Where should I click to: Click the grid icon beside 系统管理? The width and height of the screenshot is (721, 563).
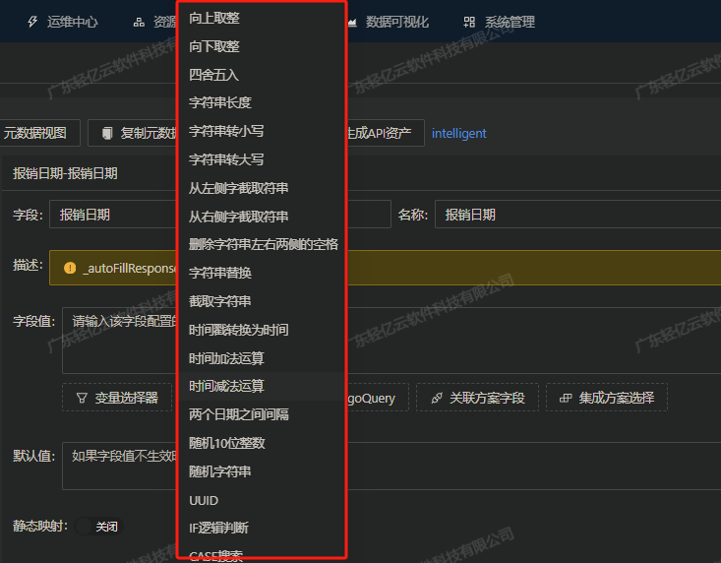pyautogui.click(x=469, y=22)
